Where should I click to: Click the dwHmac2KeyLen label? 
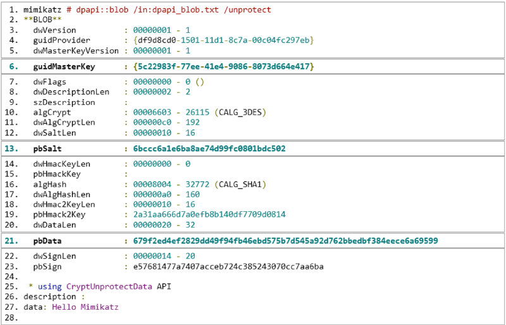point(64,205)
